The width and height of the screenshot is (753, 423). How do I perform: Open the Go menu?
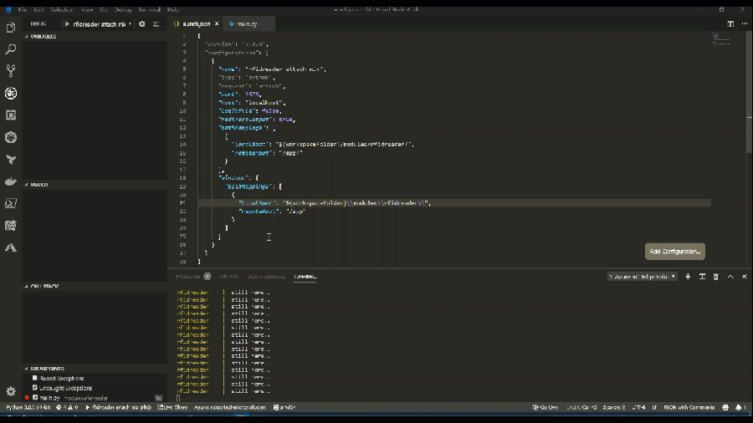click(104, 9)
